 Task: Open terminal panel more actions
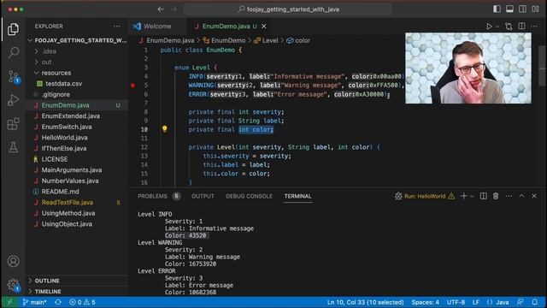point(509,196)
